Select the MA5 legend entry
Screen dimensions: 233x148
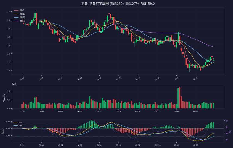(19, 11)
